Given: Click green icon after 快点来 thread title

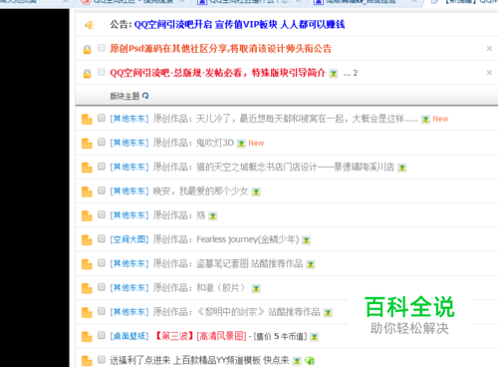Looking at the screenshot, I should point(310,361).
